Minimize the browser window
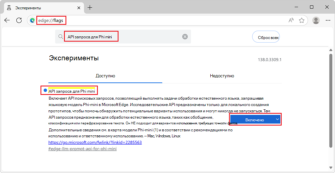Image resolution: width=335 pixels, height=173 pixels. point(296,7)
